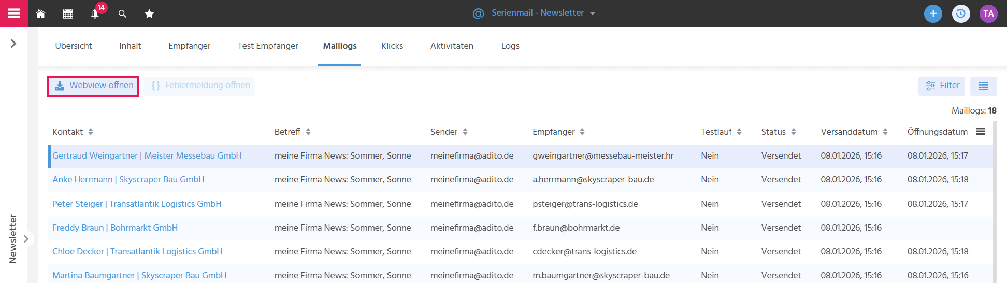Image resolution: width=1007 pixels, height=283 pixels.
Task: Click Nein in Anke Herrmann row
Action: (x=710, y=179)
